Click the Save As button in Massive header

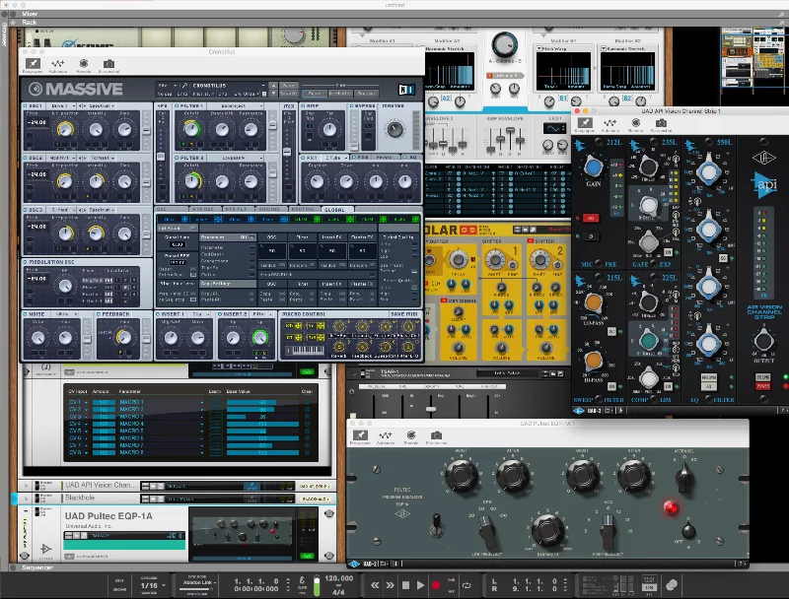[x=289, y=93]
